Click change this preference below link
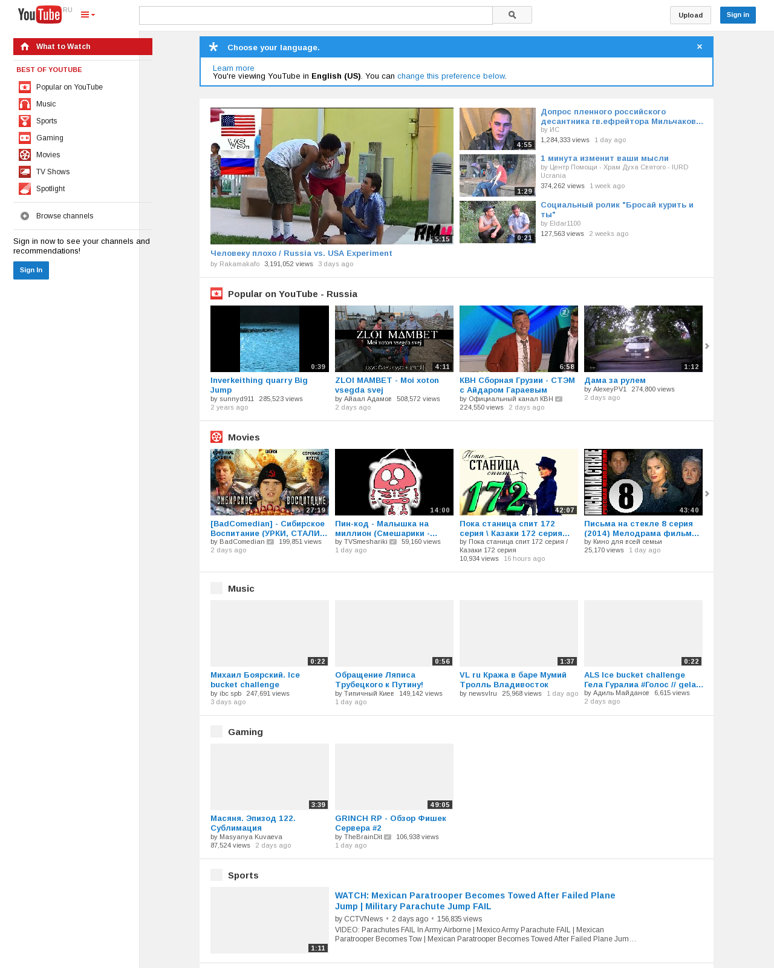The image size is (774, 968). click(451, 76)
